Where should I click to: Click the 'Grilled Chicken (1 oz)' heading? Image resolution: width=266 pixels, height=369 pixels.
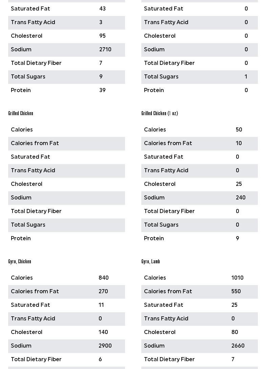(x=160, y=113)
